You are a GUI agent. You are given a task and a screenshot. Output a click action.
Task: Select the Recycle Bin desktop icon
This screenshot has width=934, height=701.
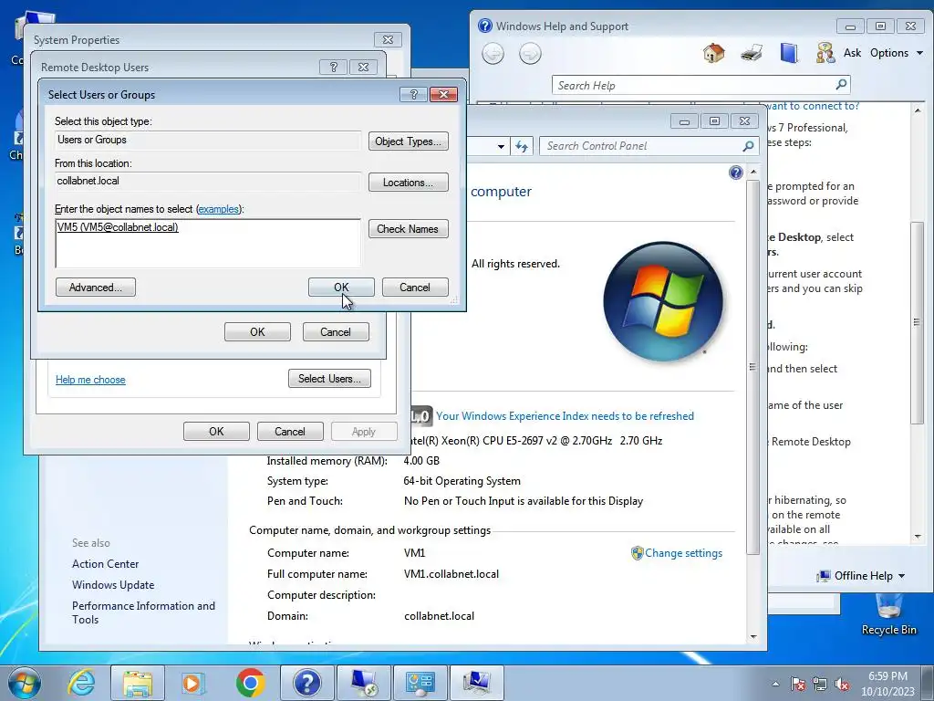(888, 614)
